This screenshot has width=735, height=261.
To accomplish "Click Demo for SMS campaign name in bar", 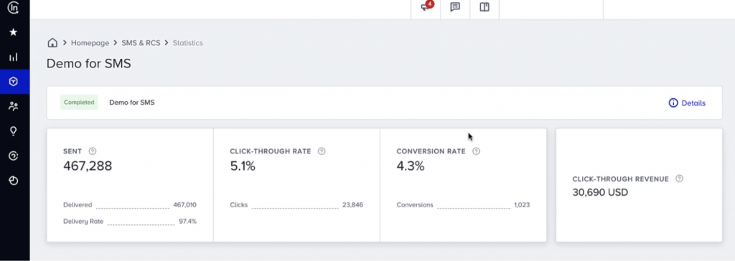I will [132, 102].
